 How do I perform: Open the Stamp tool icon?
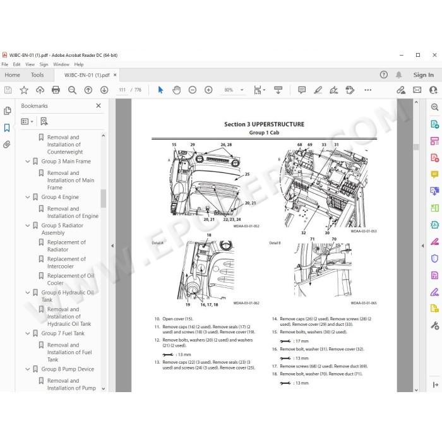tap(350, 90)
